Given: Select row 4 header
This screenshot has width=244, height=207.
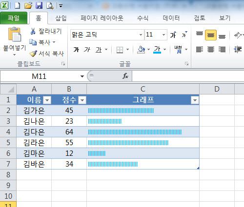Looking at the screenshot, I should coord(8,132).
